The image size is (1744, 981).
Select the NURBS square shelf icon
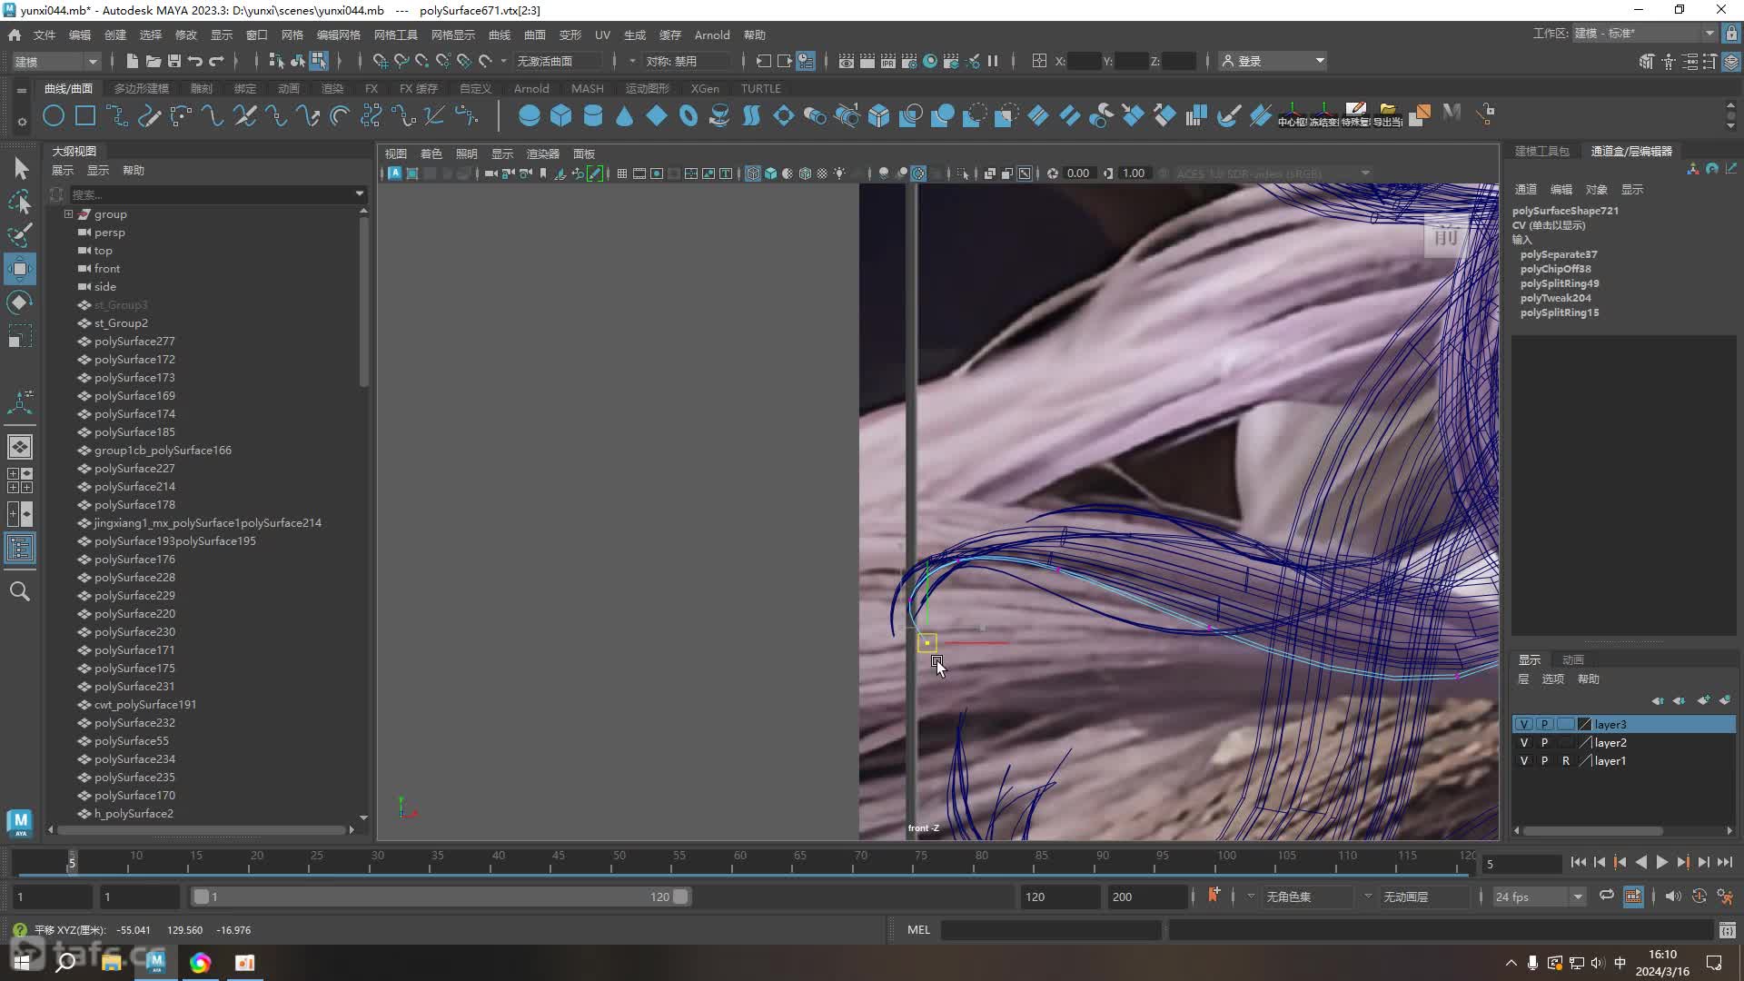[85, 115]
